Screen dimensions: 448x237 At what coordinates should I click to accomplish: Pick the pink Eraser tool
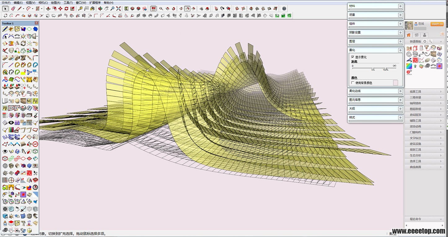point(13,9)
